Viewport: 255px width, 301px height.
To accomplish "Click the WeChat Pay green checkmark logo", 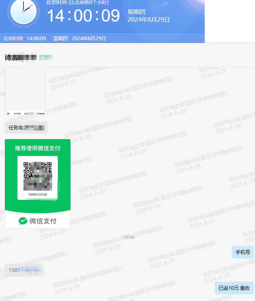I will 23,221.
